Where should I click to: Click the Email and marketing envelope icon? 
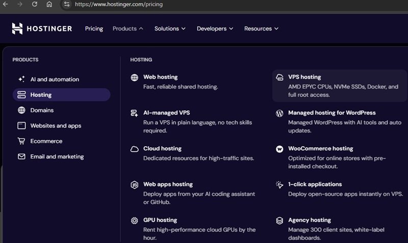point(21,156)
